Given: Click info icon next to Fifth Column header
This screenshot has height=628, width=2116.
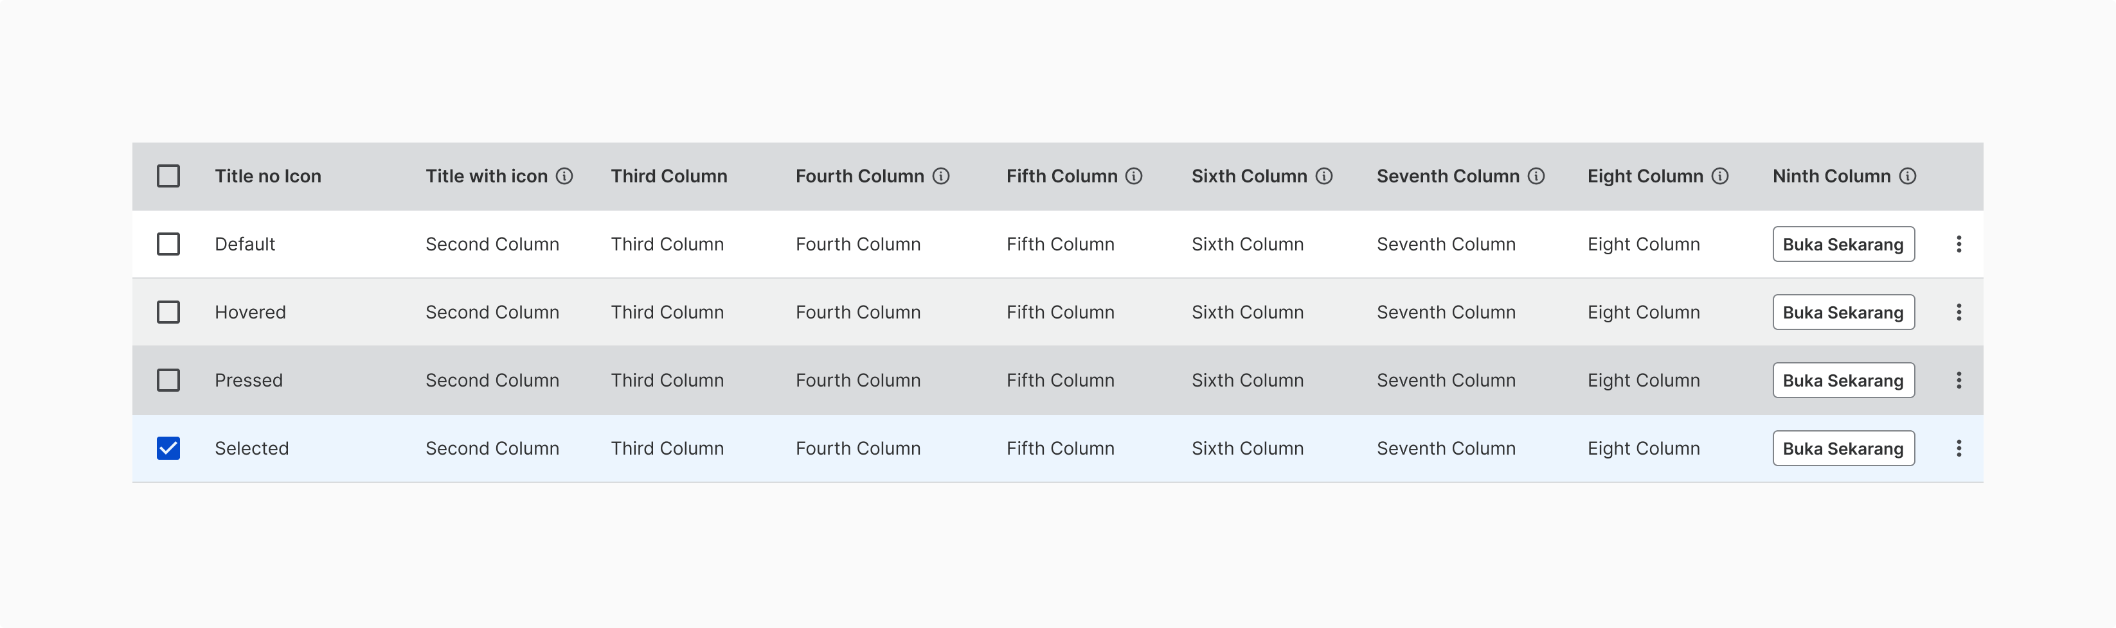Looking at the screenshot, I should (1134, 177).
